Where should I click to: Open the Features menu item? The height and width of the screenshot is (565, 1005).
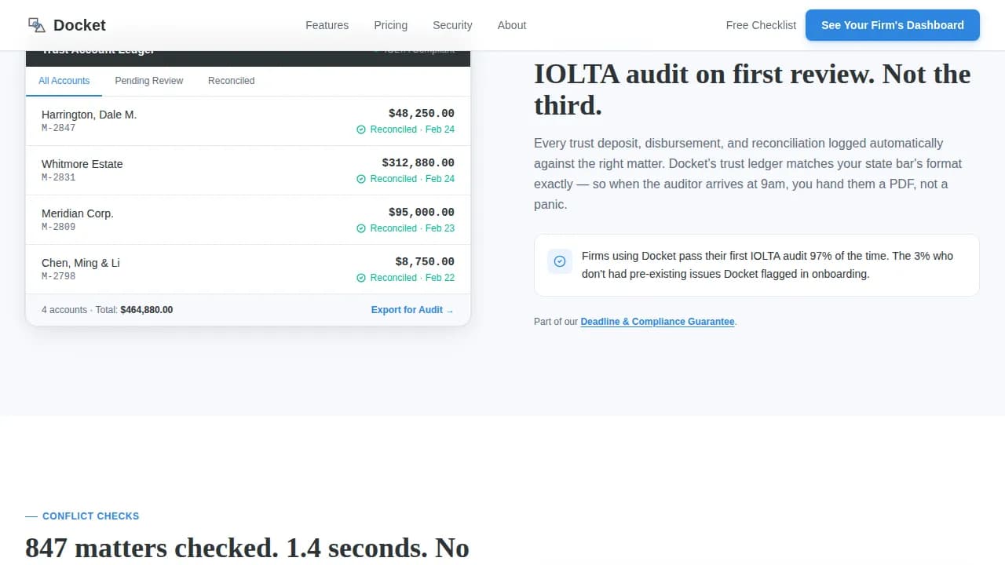327,25
